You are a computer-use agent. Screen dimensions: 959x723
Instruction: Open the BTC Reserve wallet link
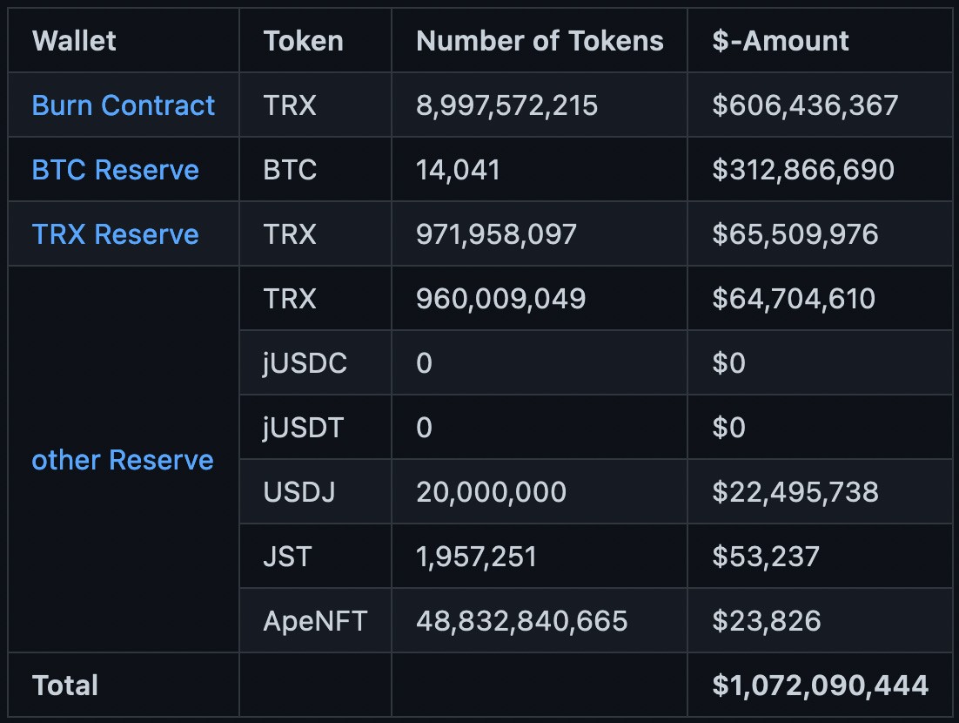click(115, 170)
